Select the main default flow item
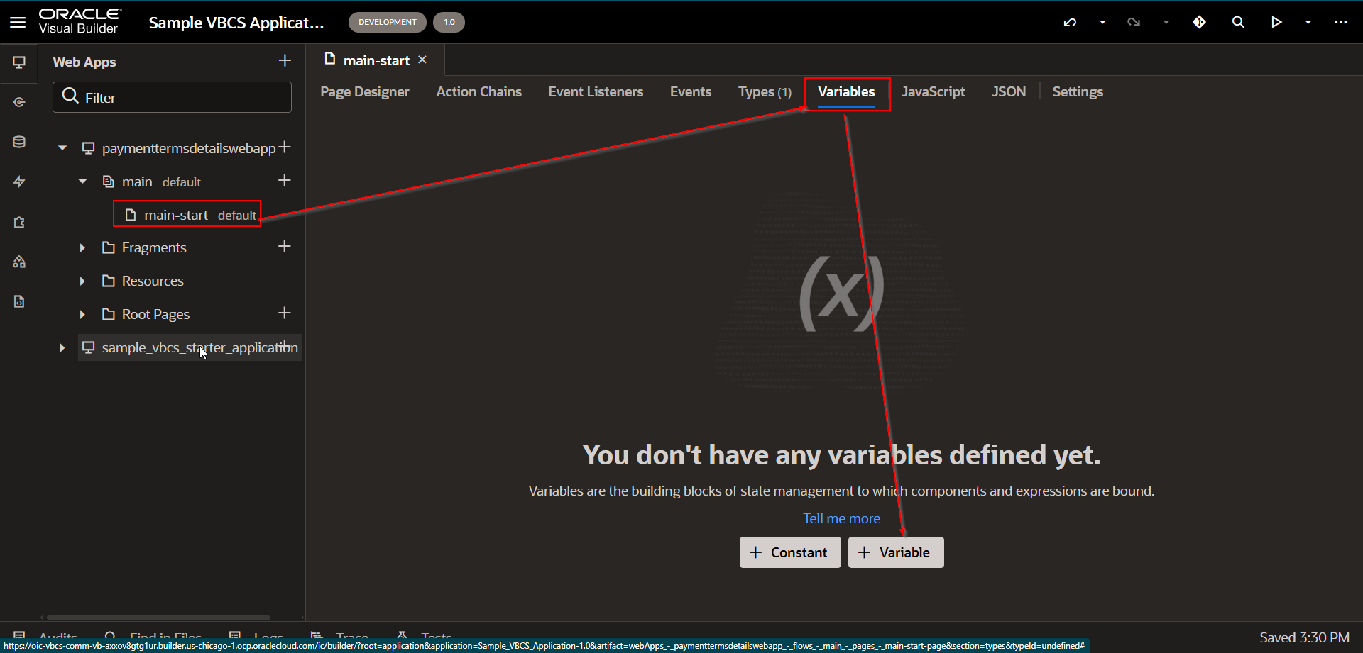Image resolution: width=1363 pixels, height=653 pixels. 151,182
